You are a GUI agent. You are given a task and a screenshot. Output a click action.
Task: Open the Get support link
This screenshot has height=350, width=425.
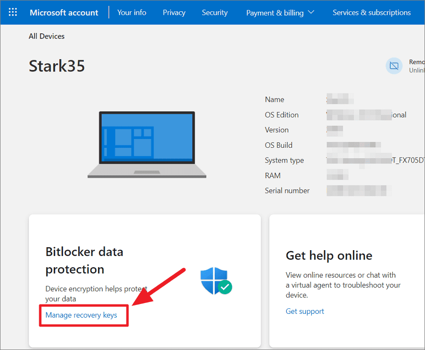pyautogui.click(x=305, y=311)
